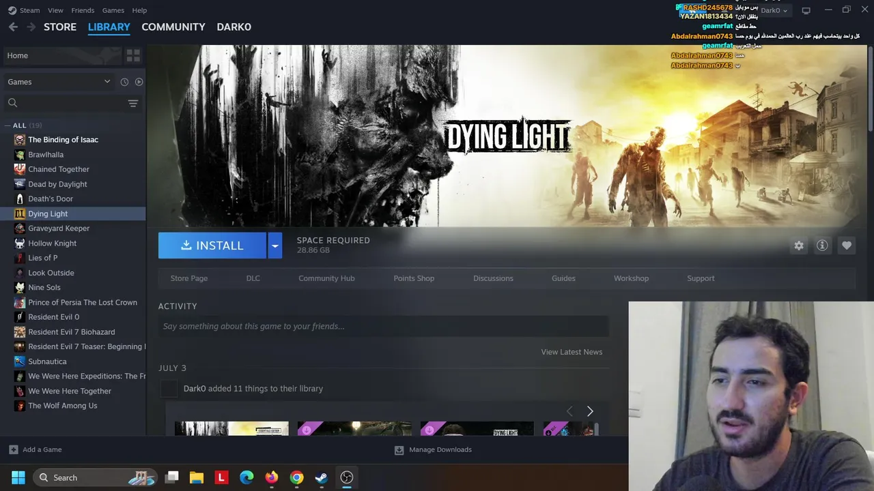Screen dimensions: 874x491
Task: Click the first library addition thumbnail
Action: pos(231,428)
